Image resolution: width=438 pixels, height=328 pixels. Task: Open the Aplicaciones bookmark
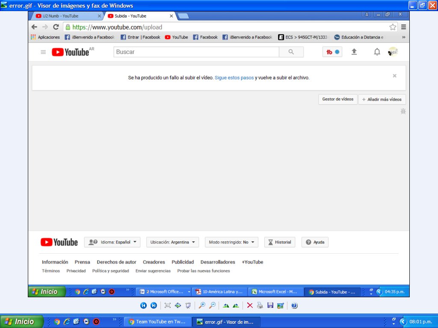click(45, 37)
